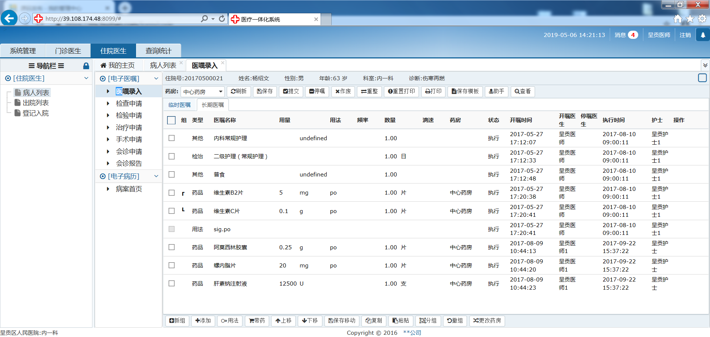Image resolution: width=710 pixels, height=337 pixels.
Task: Open browser settings gear icon
Action: [702, 18]
